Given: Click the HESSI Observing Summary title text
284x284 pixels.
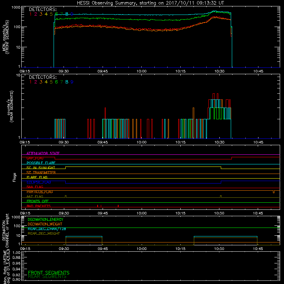Looking at the screenshot, I should (x=150, y=3).
